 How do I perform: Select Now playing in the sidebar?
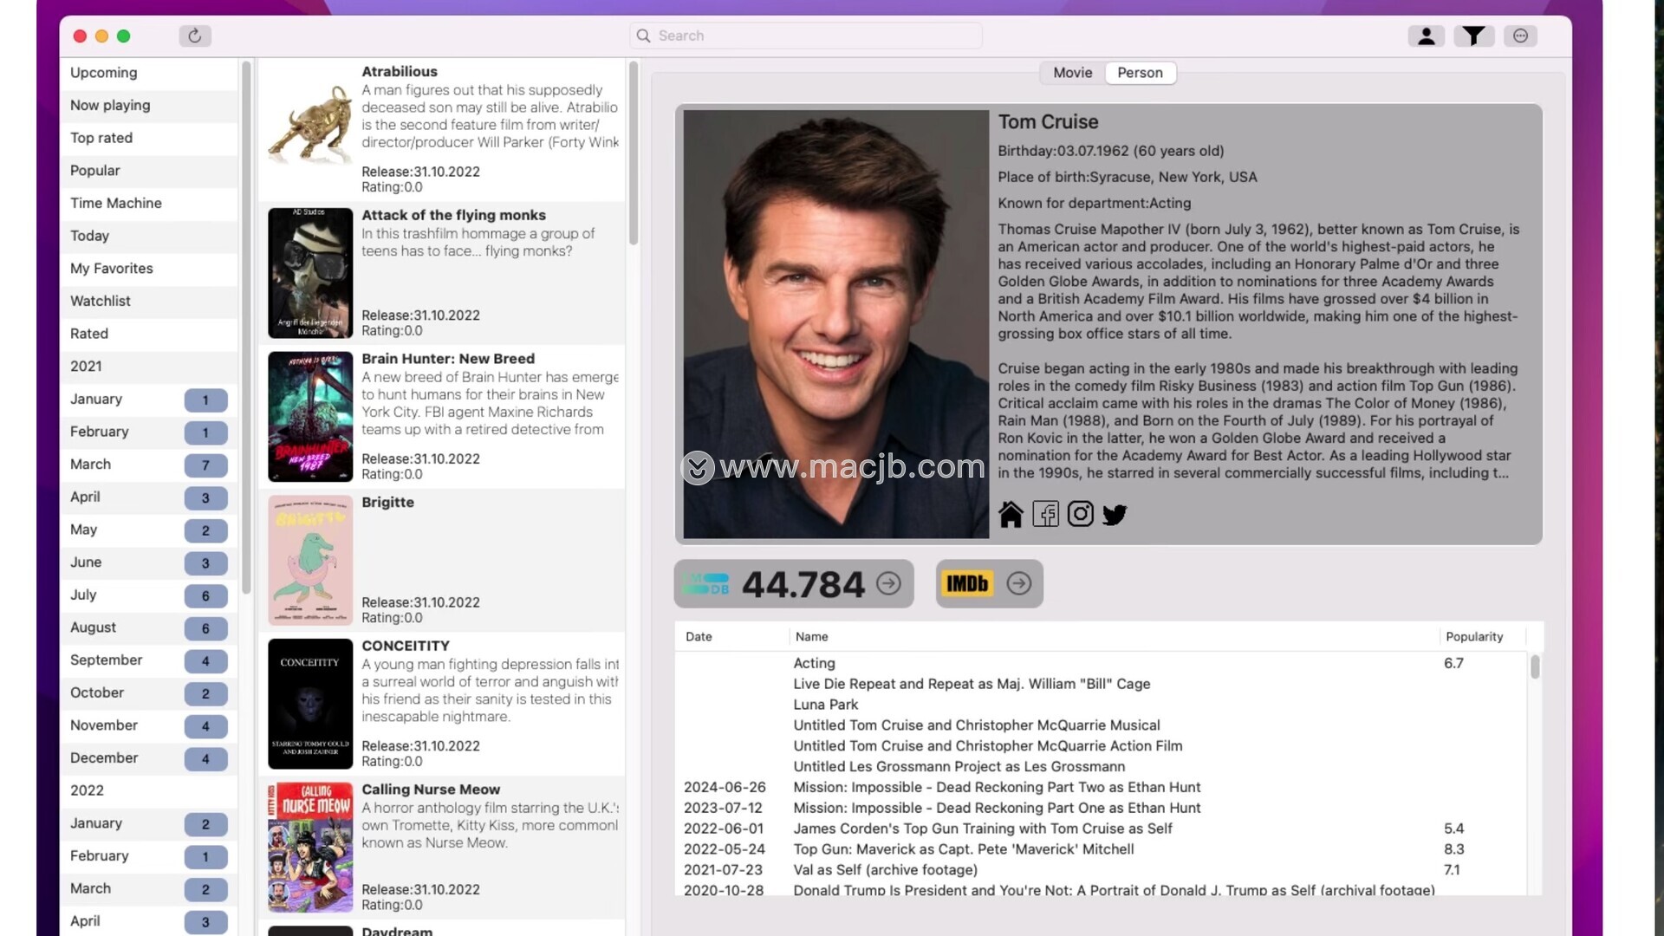coord(149,105)
